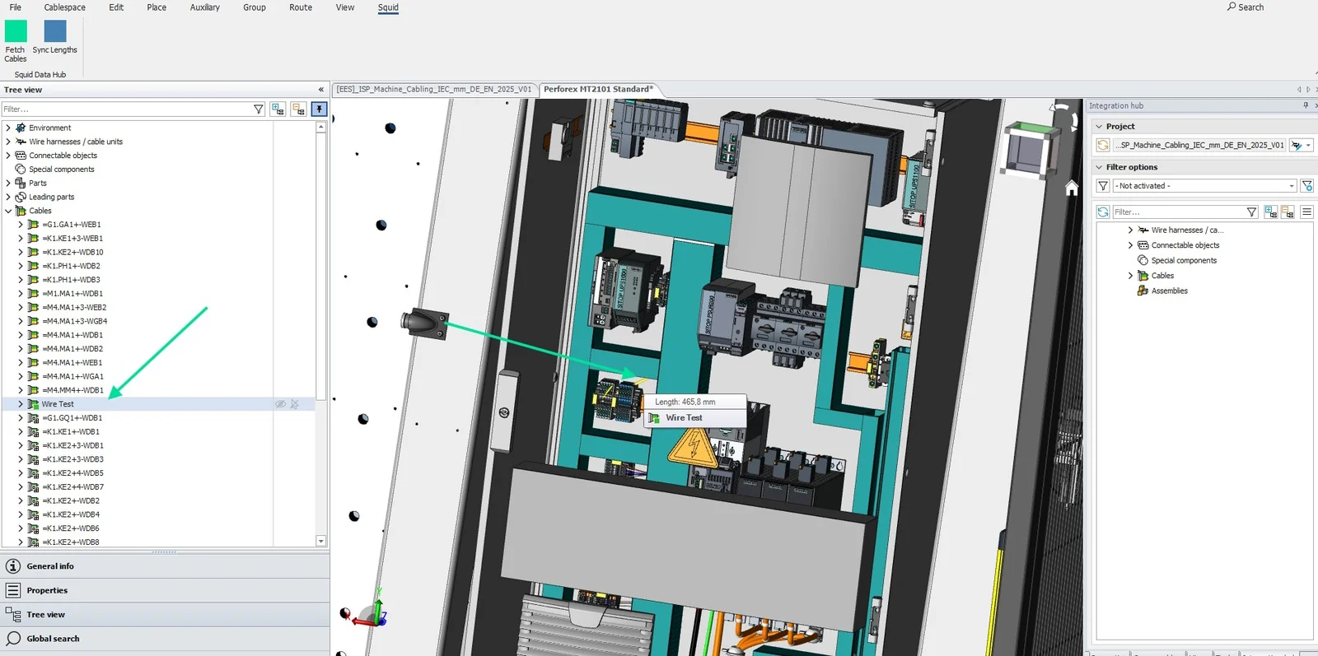Open the filter settings icon in Filter options

point(1307,186)
